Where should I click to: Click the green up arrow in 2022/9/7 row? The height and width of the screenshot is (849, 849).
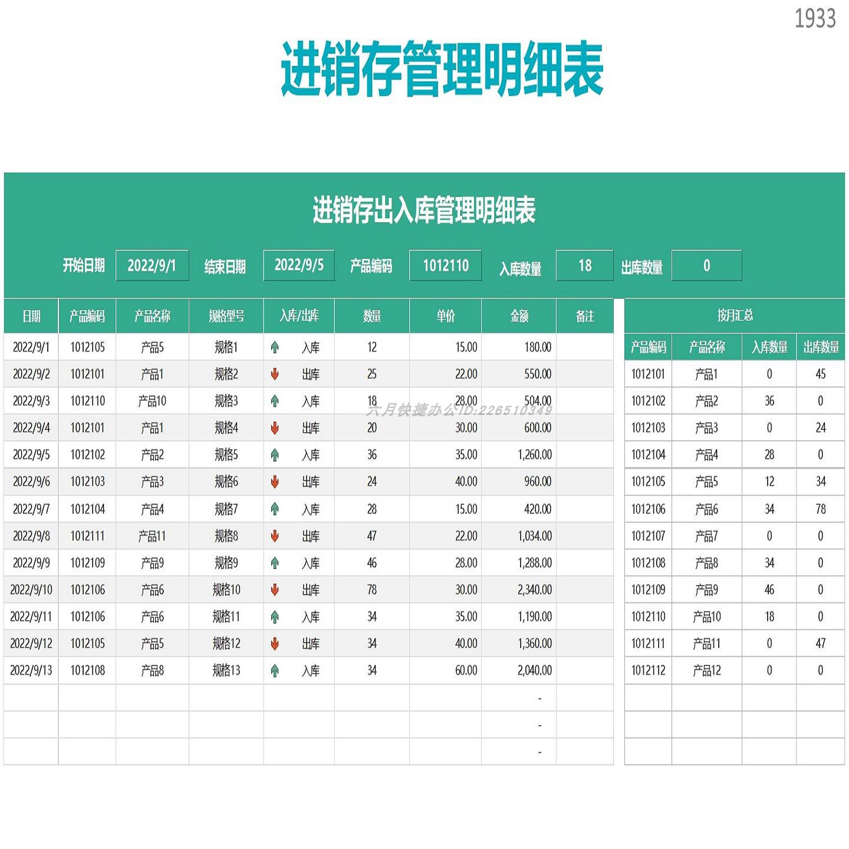point(275,509)
